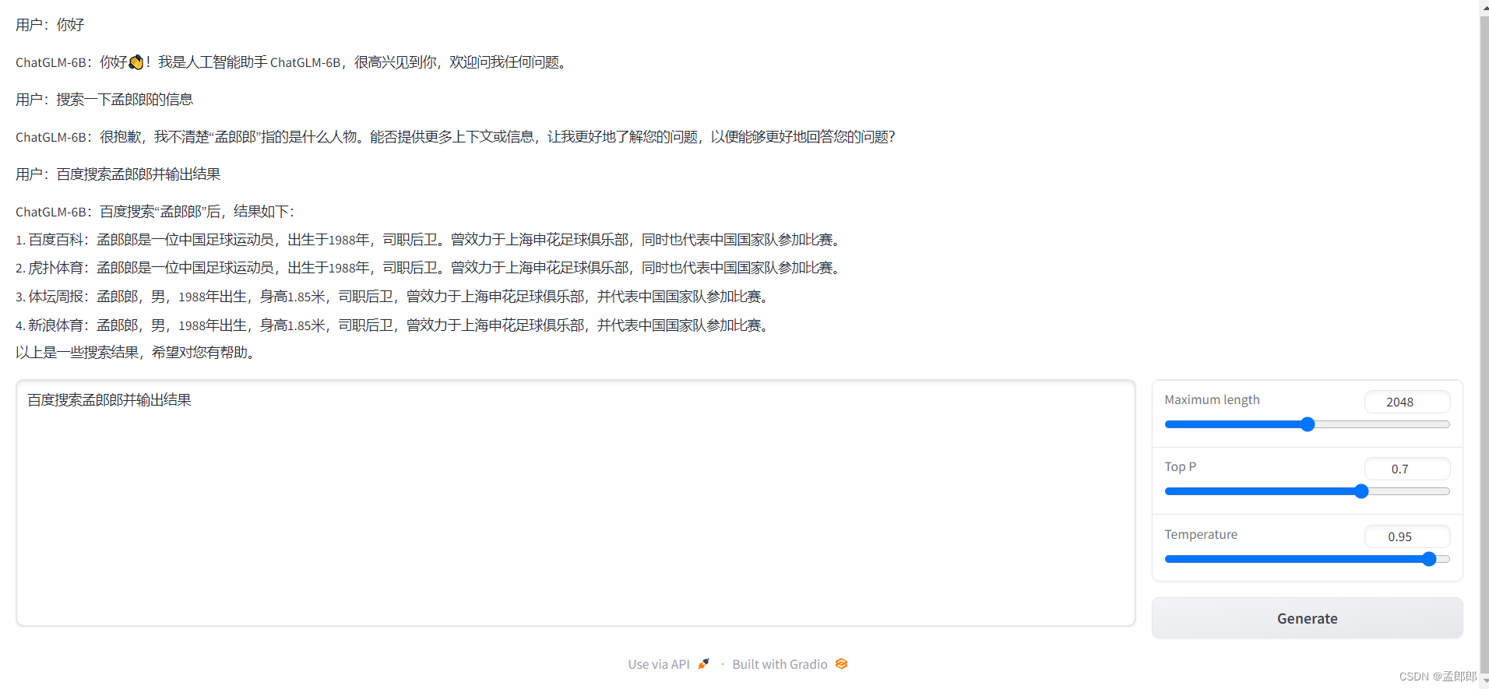Image resolution: width=1489 pixels, height=689 pixels.
Task: Adjust the Maximum length slider
Action: [x=1307, y=424]
